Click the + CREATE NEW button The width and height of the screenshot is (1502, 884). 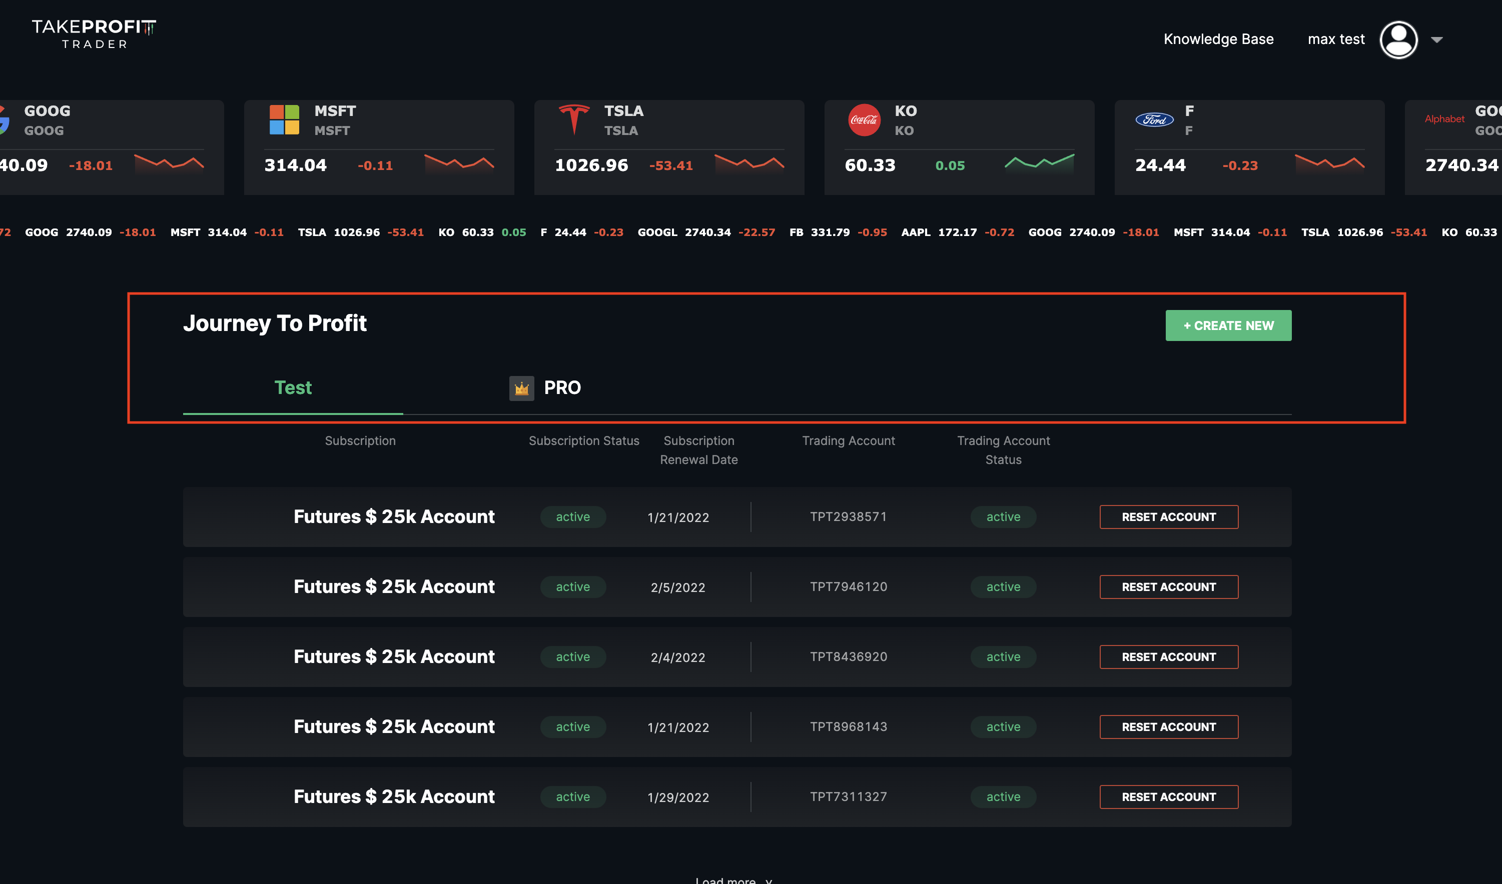(1228, 325)
